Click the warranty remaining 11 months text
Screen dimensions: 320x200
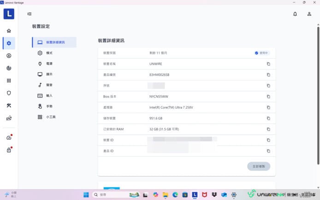click(x=158, y=53)
